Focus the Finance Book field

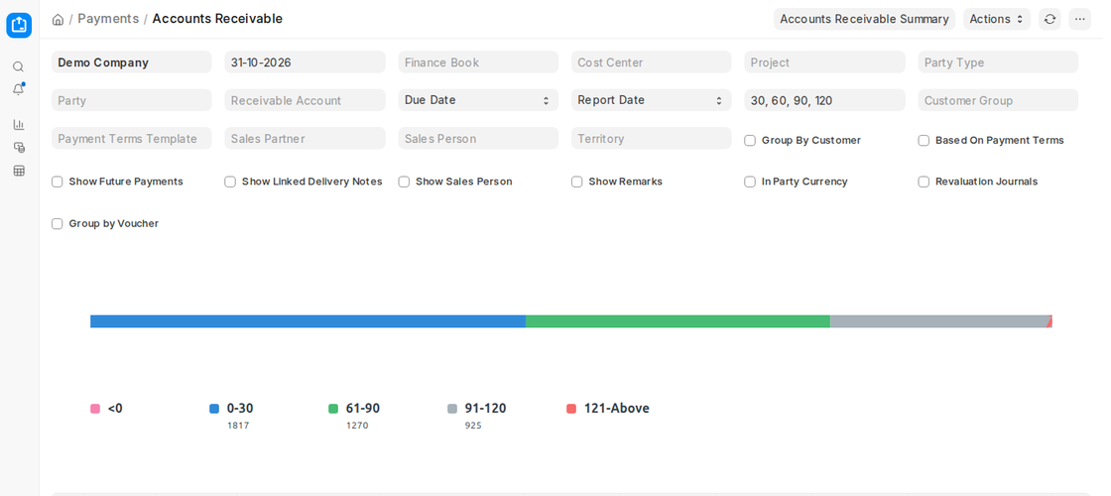[478, 62]
